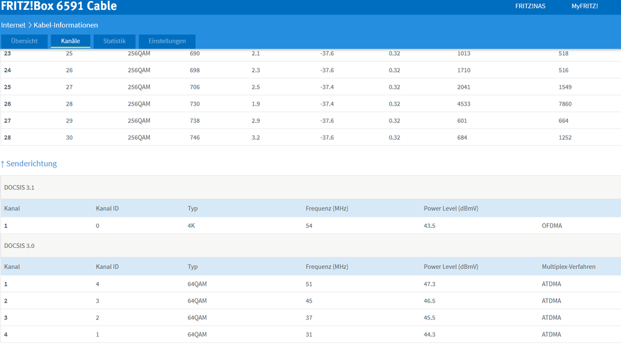Click the 46.5 power level value
Image resolution: width=621 pixels, height=346 pixels.
coord(430,301)
